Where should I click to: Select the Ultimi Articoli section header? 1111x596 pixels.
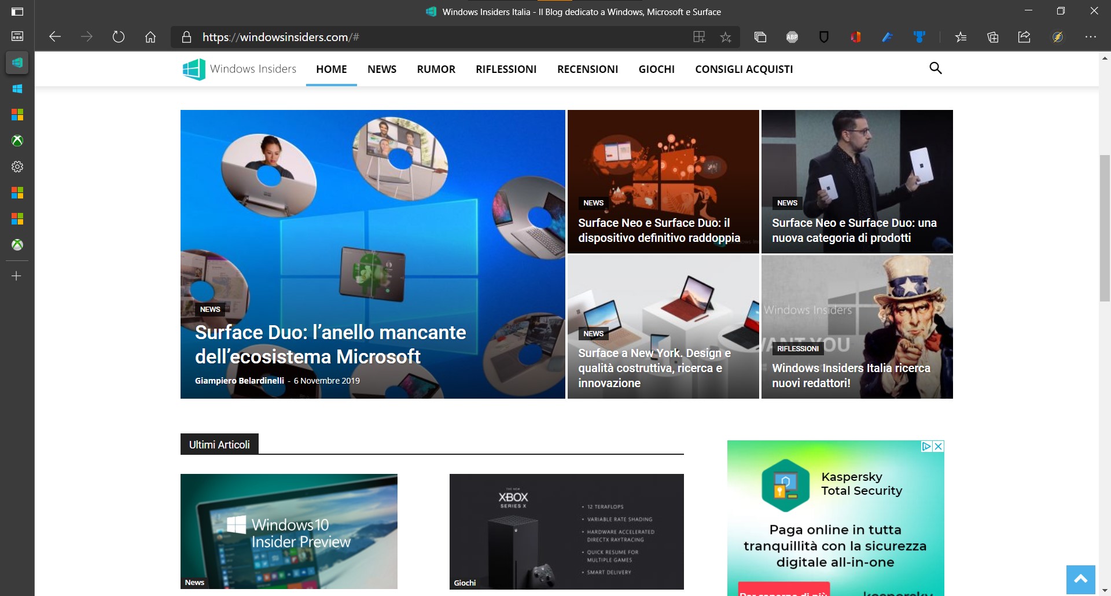click(219, 444)
